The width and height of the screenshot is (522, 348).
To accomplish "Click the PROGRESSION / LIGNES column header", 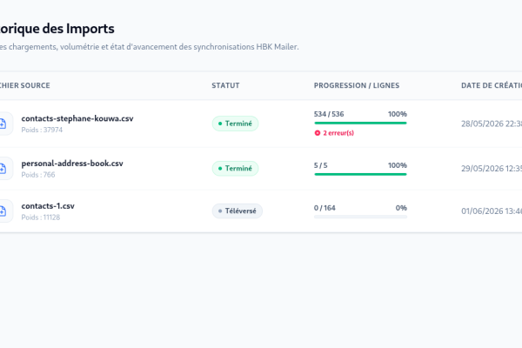I will (357, 85).
